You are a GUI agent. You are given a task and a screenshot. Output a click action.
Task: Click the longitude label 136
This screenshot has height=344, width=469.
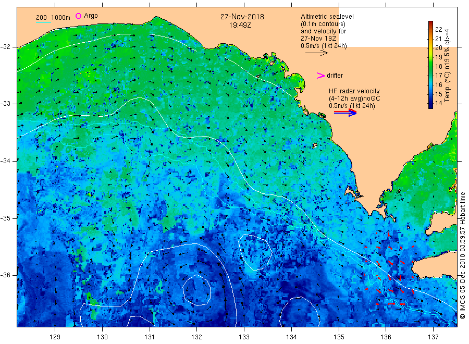tap(386, 337)
